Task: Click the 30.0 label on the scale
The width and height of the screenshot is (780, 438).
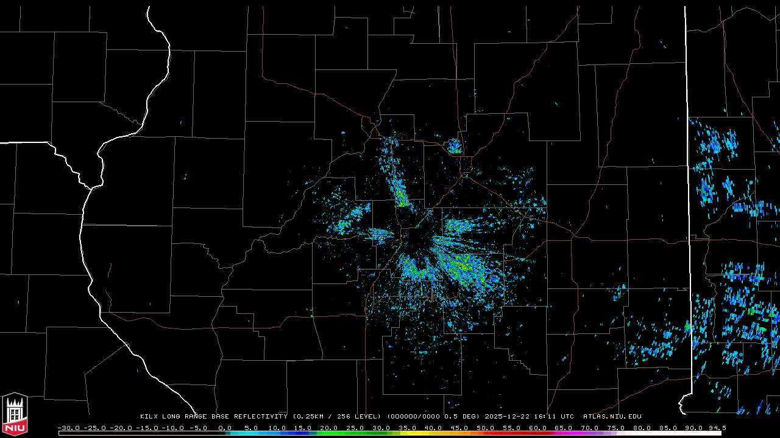Action: 381,428
